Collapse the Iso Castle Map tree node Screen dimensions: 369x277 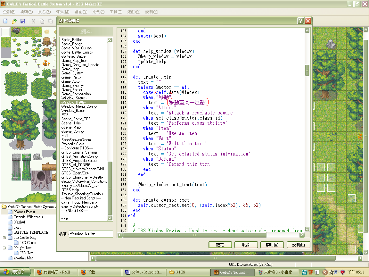pyautogui.click(x=4, y=238)
